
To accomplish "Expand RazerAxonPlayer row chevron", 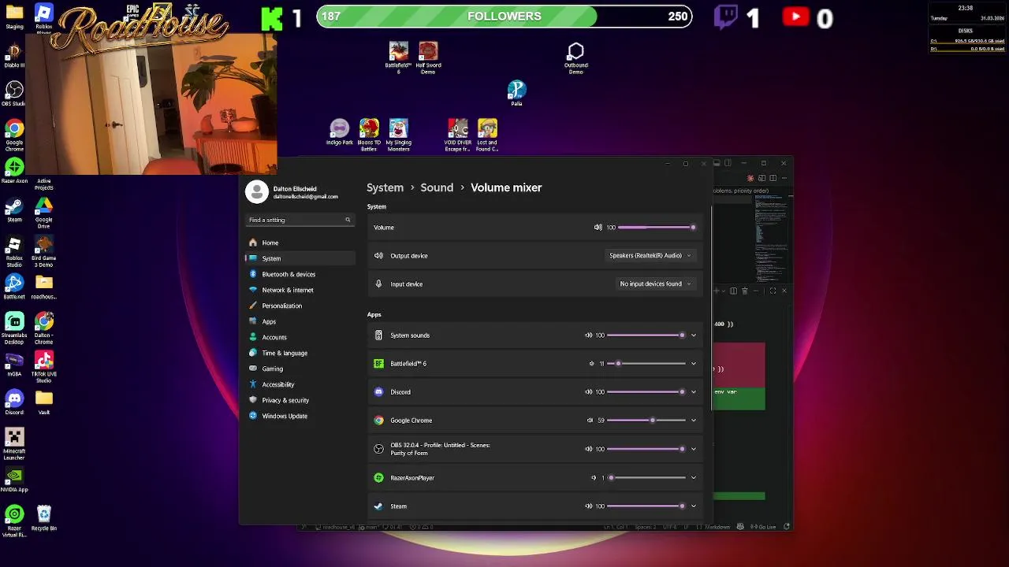I will coord(694,478).
